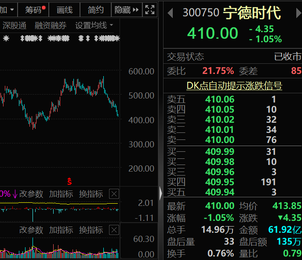Click 改参数 in the upper indicator panel
Image resolution: width=302 pixels, height=260 pixels.
point(31,194)
